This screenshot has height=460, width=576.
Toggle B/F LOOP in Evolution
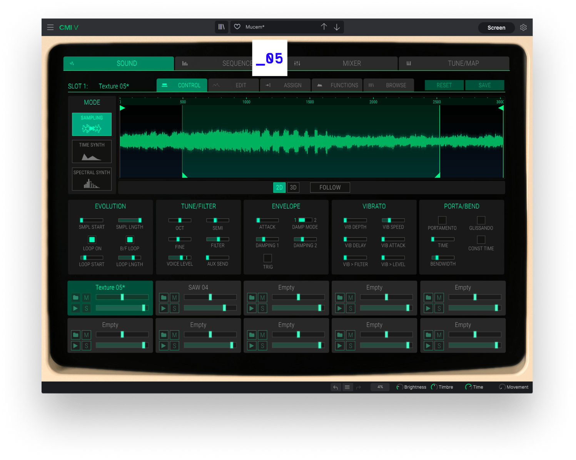pyautogui.click(x=130, y=240)
